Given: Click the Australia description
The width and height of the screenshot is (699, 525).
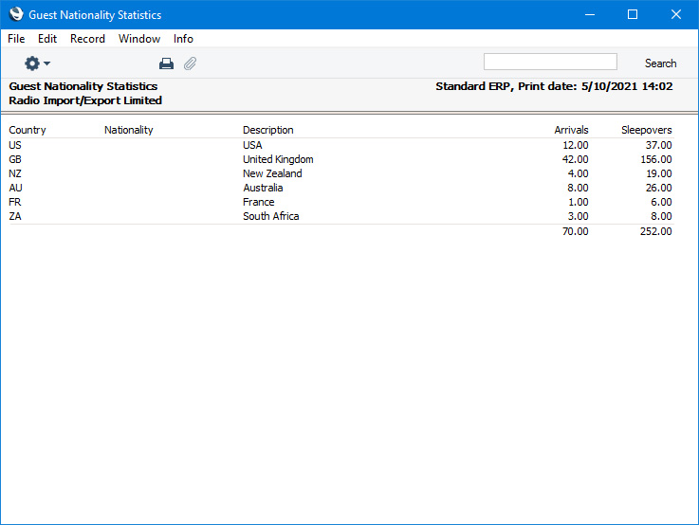Looking at the screenshot, I should coord(263,188).
